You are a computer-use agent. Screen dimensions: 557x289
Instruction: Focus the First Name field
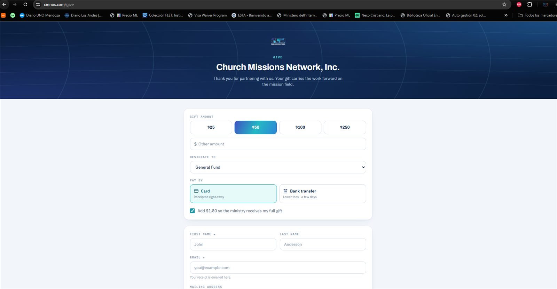[x=233, y=244]
